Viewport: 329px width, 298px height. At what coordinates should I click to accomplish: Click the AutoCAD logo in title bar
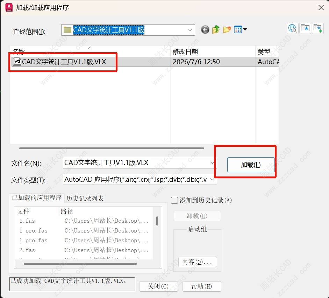9,7
